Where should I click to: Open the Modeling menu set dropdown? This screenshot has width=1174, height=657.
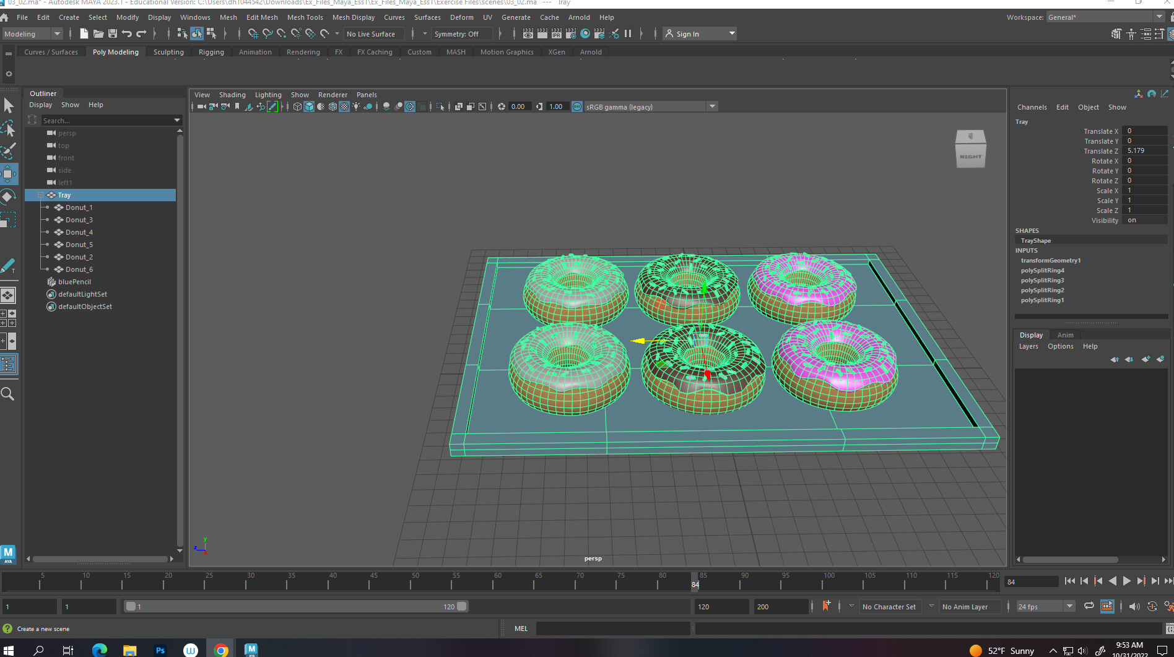pyautogui.click(x=32, y=34)
